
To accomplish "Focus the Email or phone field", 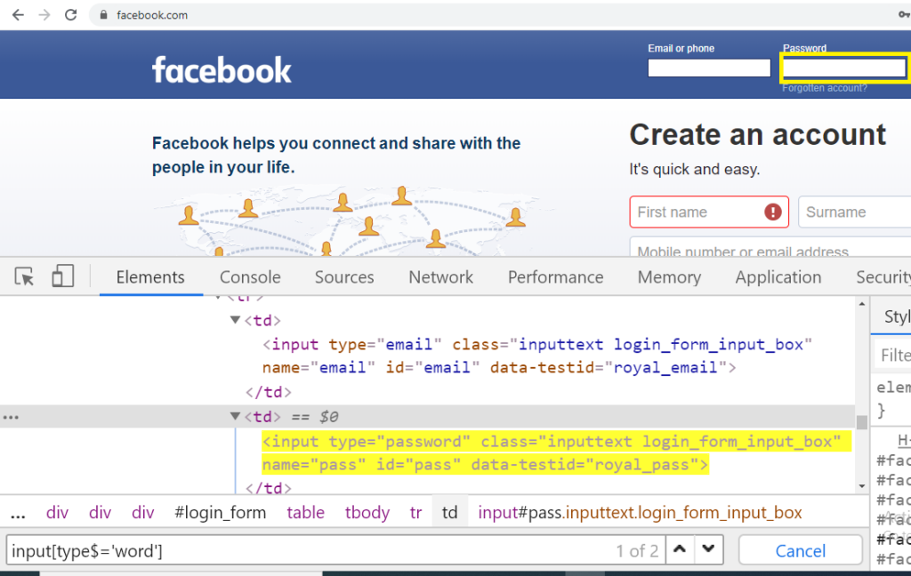I will point(709,68).
